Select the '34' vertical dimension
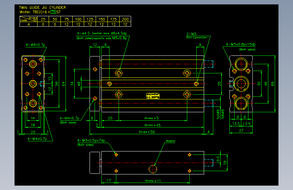293x190 pixels. coord(72,84)
